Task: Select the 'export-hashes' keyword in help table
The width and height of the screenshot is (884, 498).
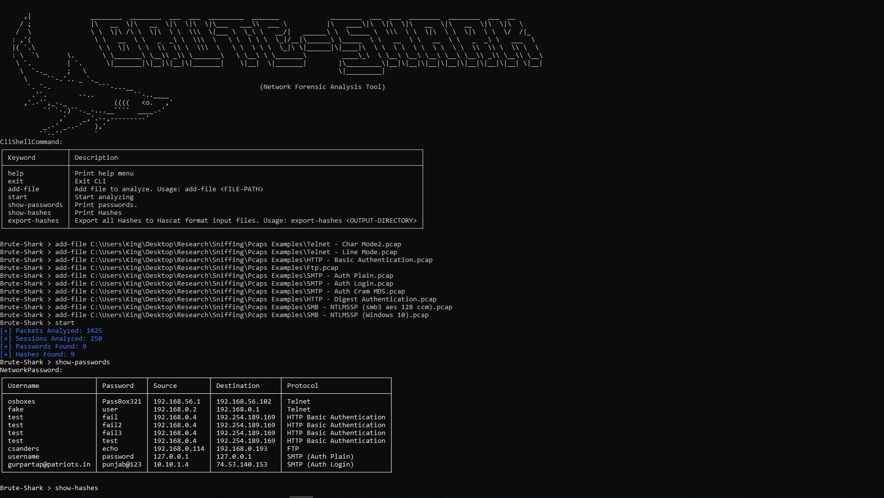Action: point(33,221)
